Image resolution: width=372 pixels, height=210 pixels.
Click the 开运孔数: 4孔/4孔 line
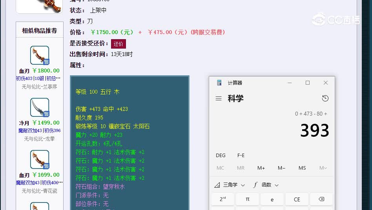click(x=99, y=143)
